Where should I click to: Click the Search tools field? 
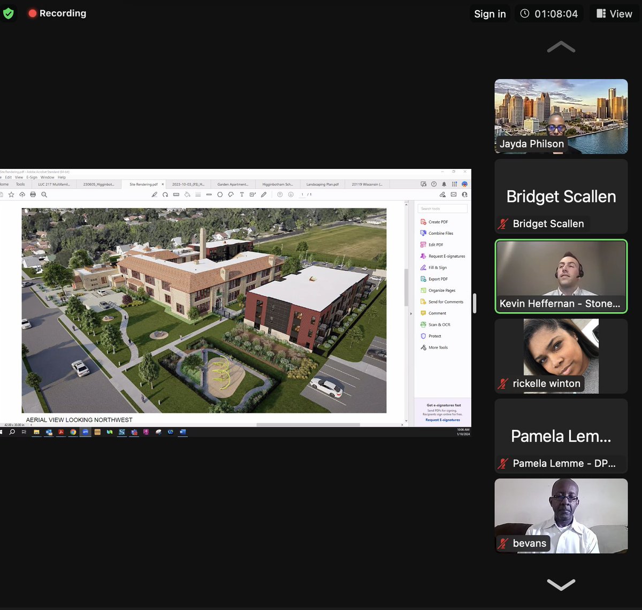pyautogui.click(x=442, y=209)
